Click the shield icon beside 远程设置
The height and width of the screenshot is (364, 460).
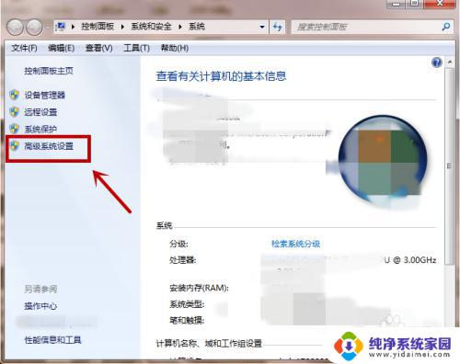coord(15,112)
